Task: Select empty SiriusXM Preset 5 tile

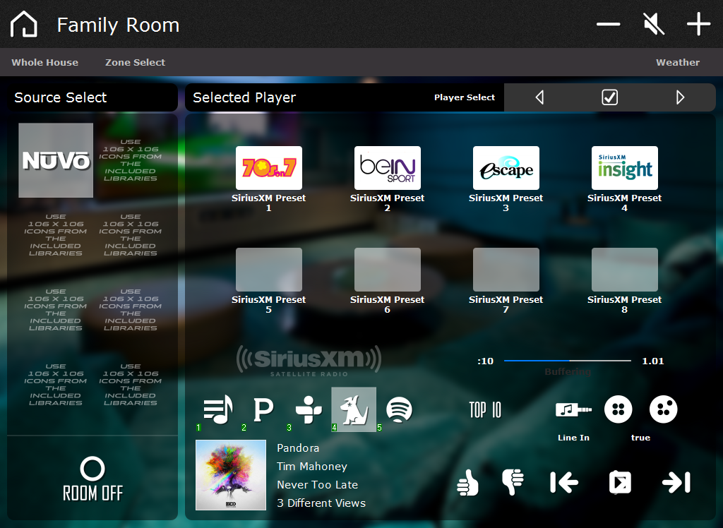Action: point(269,270)
